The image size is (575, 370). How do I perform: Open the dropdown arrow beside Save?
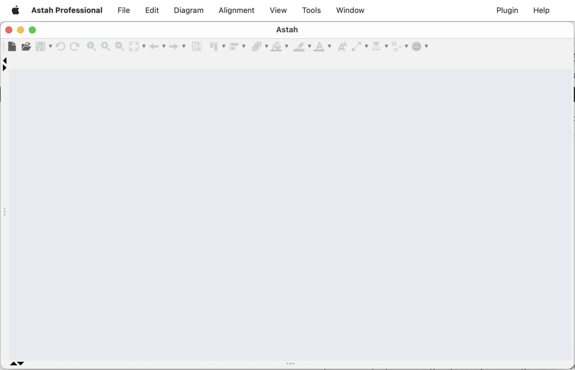tap(50, 46)
